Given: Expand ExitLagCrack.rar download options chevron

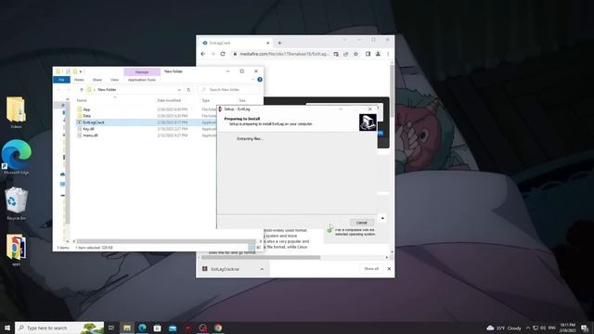Looking at the screenshot, I should (262, 269).
